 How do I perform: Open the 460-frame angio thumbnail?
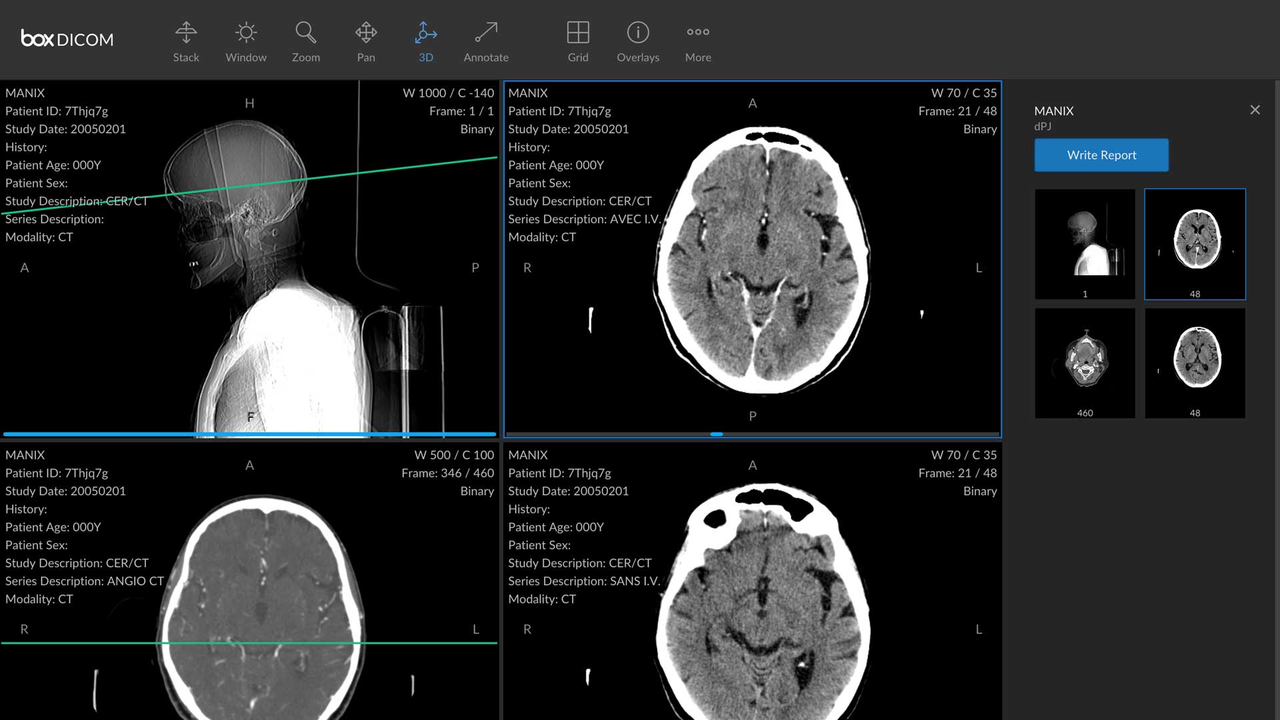pos(1085,363)
